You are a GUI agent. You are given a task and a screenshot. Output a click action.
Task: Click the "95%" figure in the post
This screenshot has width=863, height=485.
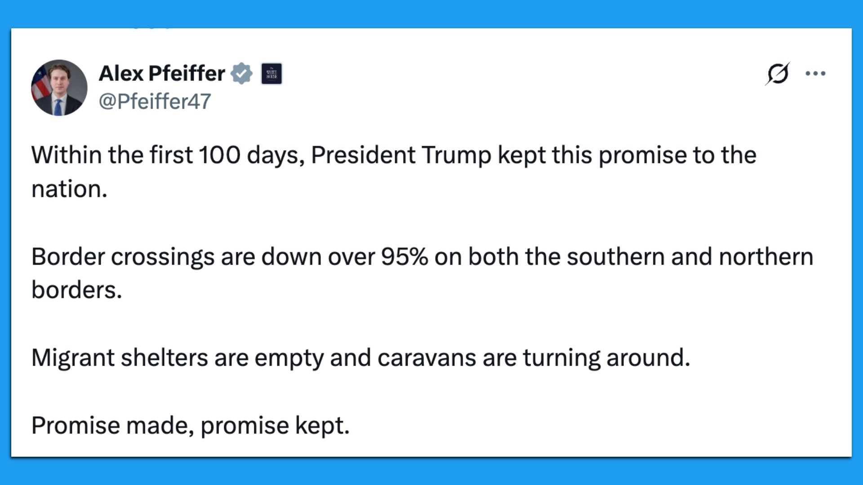pos(404,257)
